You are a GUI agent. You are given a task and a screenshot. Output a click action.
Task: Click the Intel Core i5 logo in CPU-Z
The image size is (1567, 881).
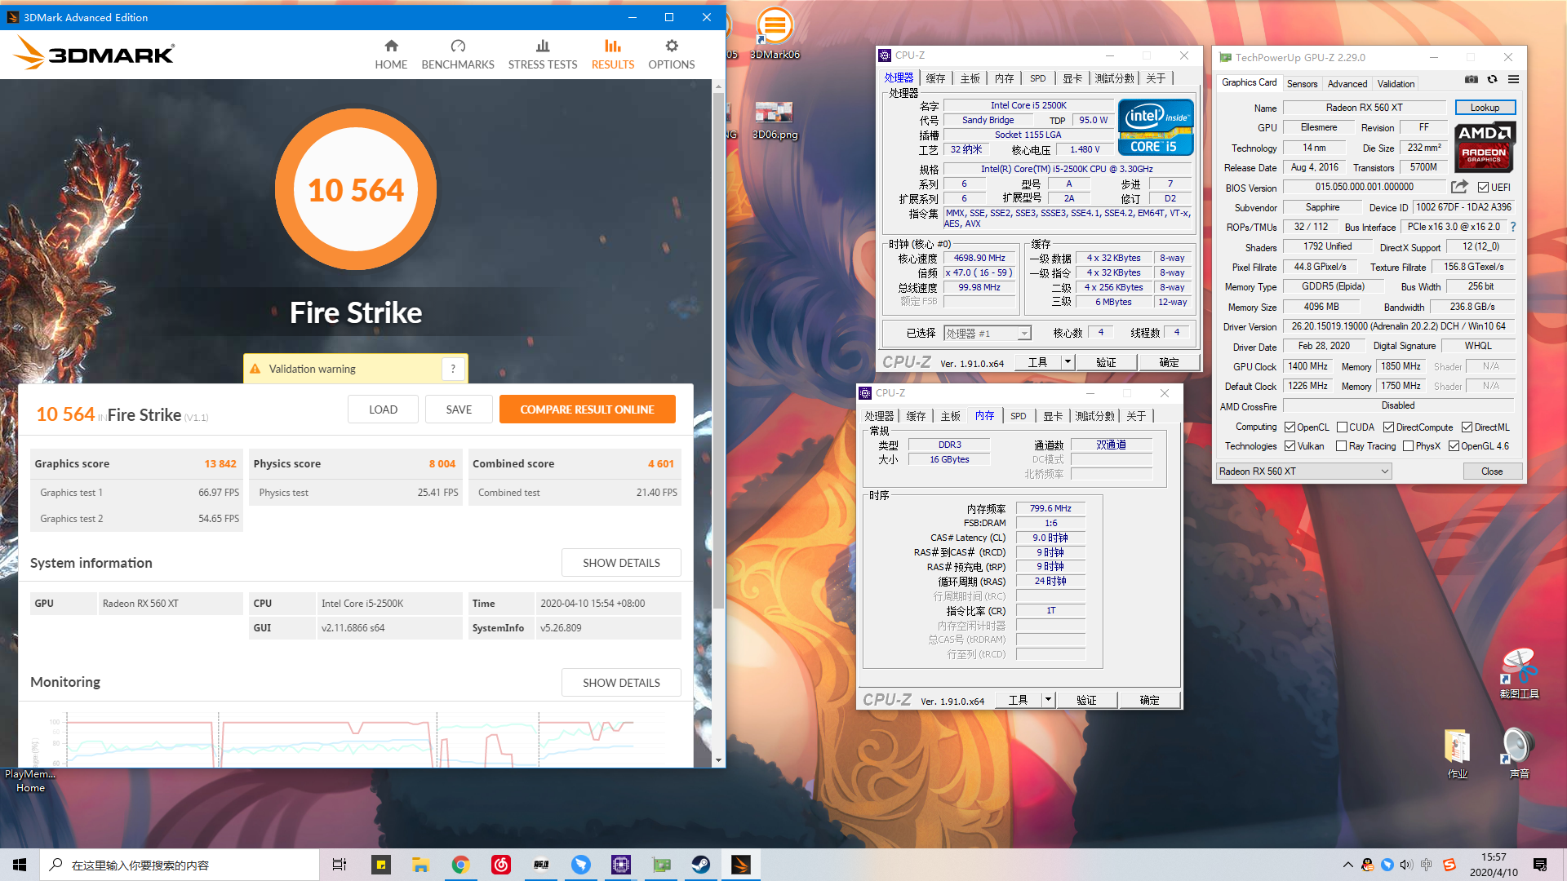coord(1156,127)
